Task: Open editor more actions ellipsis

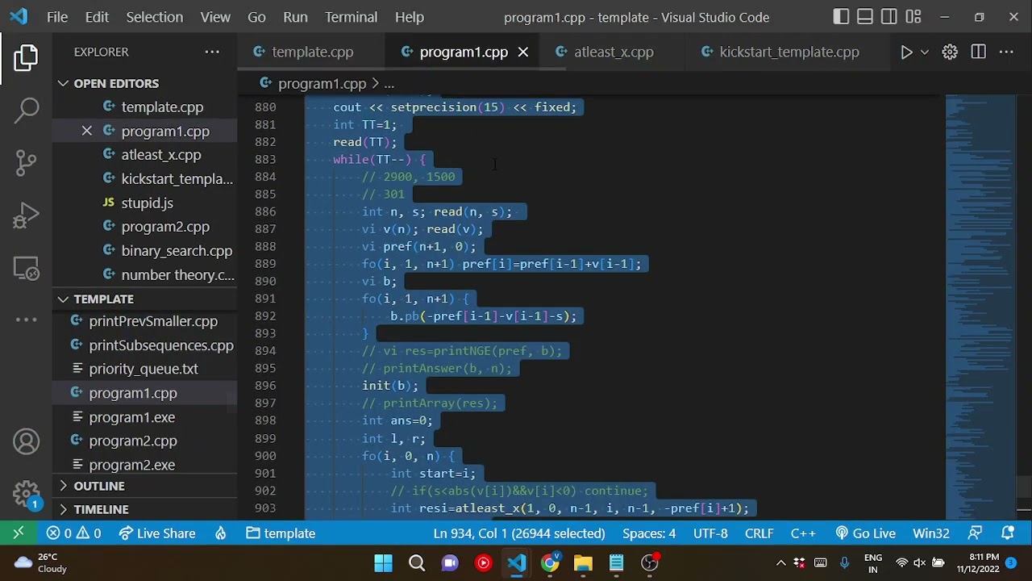Action: [1006, 52]
